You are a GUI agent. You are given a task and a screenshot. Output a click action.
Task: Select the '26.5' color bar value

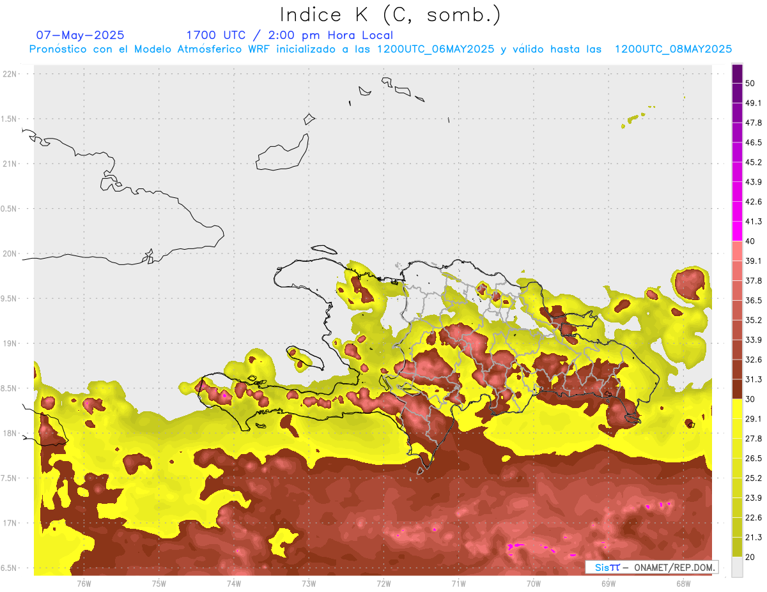coord(754,459)
